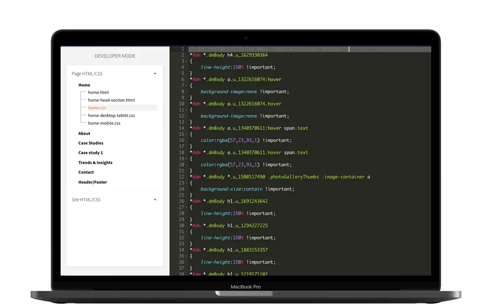Click color:rgba(57,23,93,1) on line 16
Viewport: 489px width, 305px height.
(230, 140)
